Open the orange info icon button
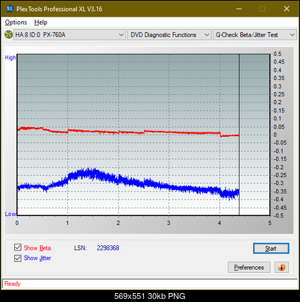 tap(281, 268)
